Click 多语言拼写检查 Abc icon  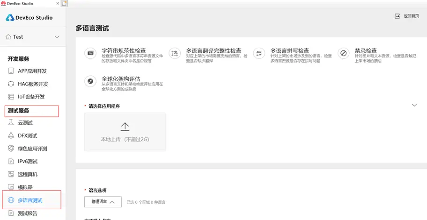[x=259, y=53]
